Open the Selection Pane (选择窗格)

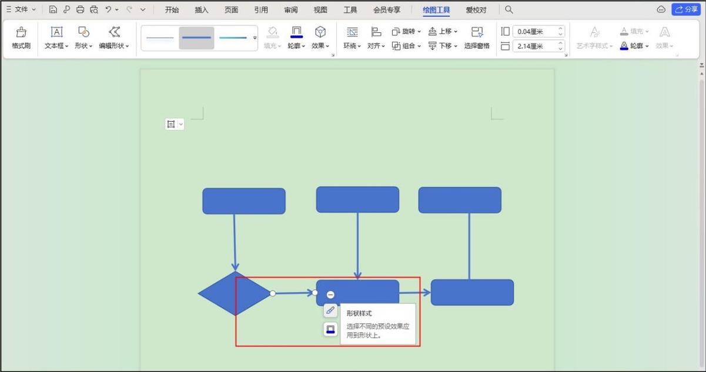477,38
